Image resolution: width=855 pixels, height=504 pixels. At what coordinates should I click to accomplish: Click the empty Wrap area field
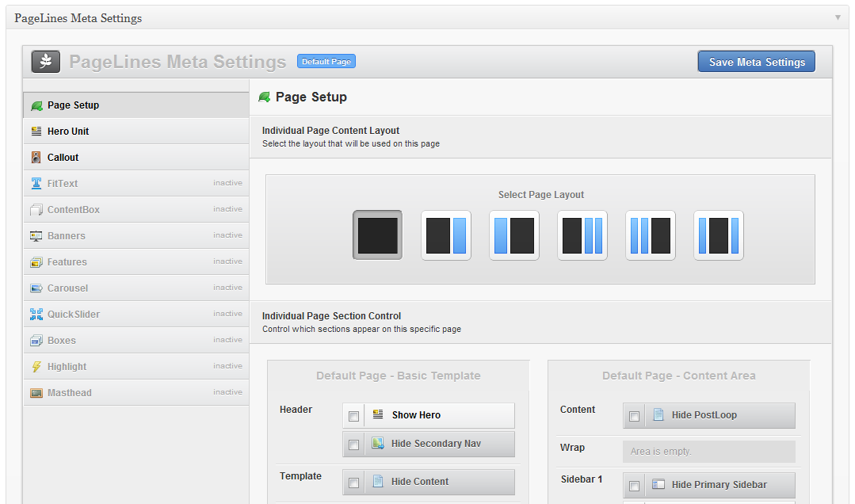(708, 452)
